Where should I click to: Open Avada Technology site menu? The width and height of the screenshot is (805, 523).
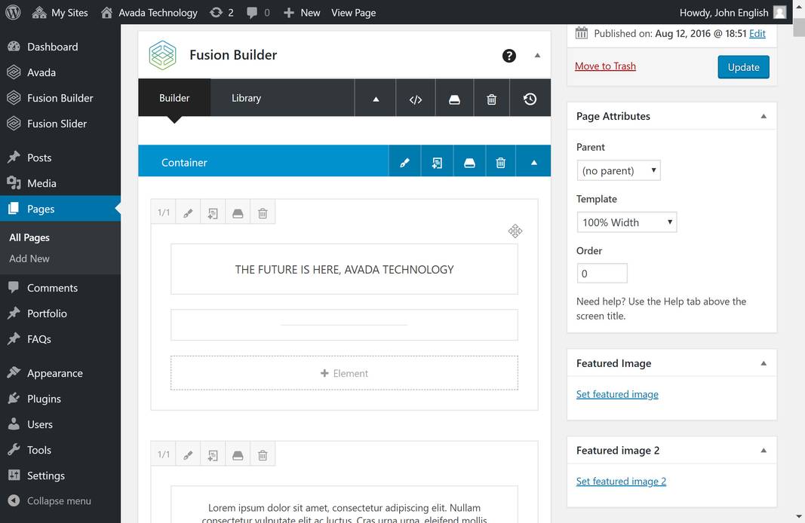(x=149, y=12)
